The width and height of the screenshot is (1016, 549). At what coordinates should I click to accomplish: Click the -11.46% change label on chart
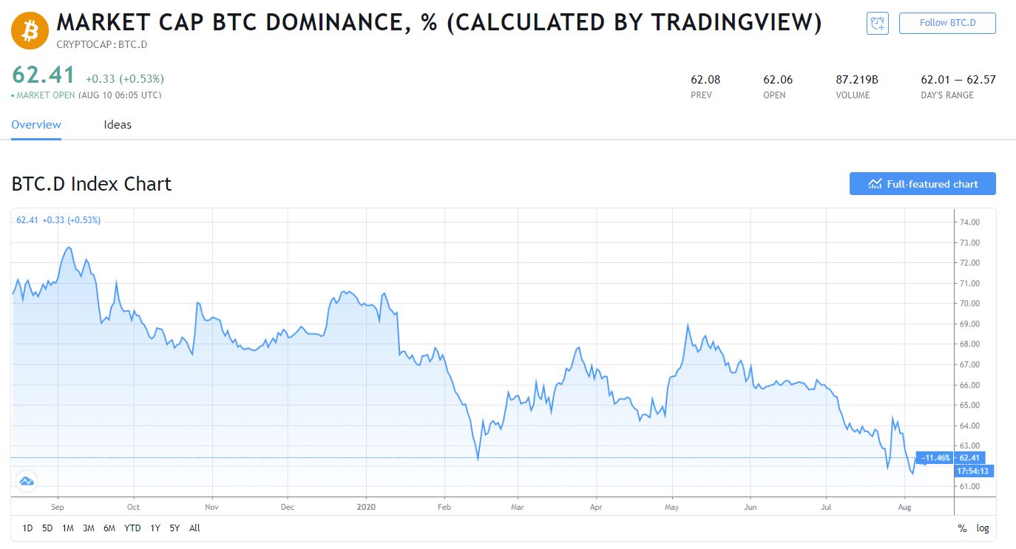click(935, 458)
